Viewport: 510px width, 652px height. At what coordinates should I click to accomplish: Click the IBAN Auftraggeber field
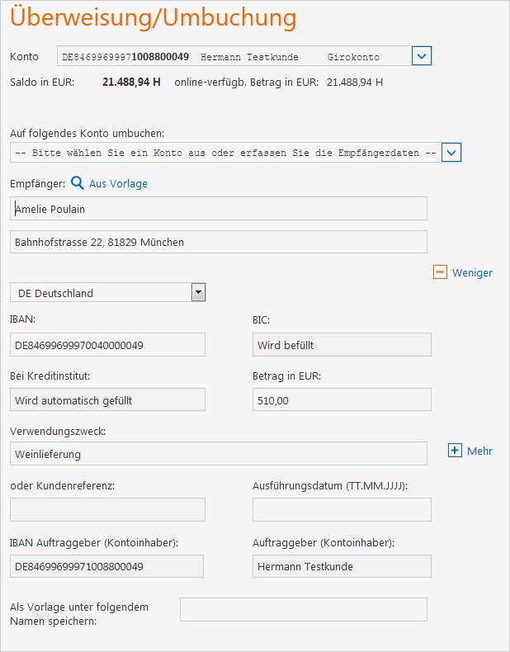106,566
